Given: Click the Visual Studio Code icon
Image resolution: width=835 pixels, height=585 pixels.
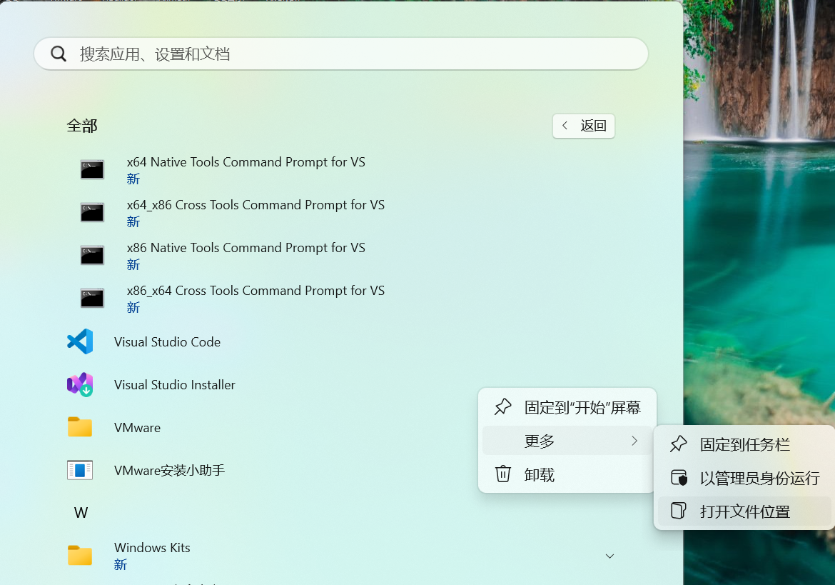Looking at the screenshot, I should (80, 341).
